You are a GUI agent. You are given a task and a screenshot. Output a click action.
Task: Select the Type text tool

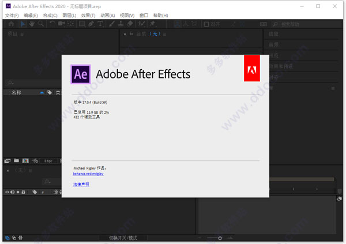coord(100,24)
